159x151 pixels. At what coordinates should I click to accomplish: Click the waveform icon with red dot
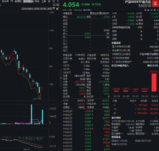coord(54,5)
